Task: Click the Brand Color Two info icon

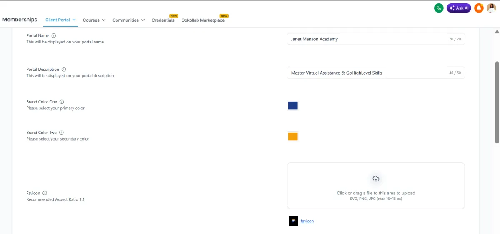Action: coord(61,133)
